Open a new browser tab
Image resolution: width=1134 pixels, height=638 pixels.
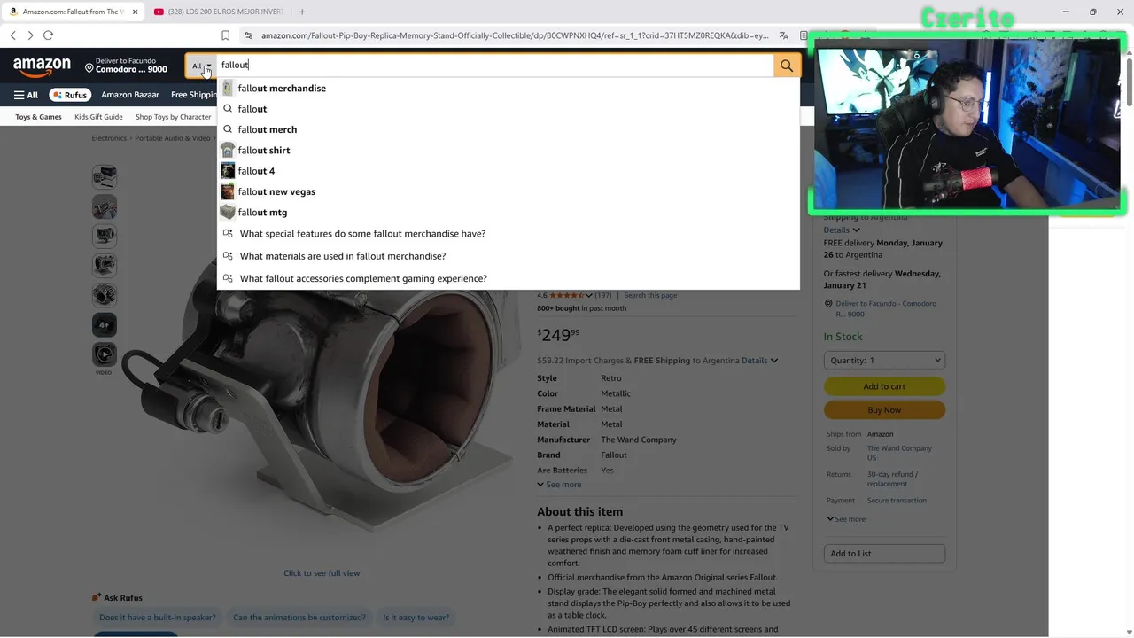[302, 12]
